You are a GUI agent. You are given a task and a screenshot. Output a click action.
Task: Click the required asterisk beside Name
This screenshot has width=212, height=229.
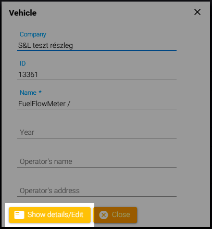[40, 92]
